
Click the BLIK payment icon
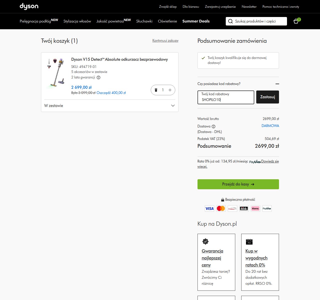(244, 208)
